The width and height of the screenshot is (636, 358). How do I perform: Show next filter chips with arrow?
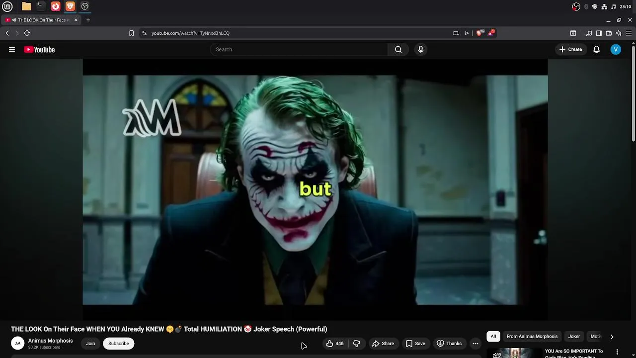(x=612, y=337)
